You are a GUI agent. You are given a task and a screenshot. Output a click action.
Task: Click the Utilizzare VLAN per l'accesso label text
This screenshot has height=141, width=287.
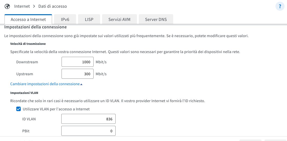(56, 109)
